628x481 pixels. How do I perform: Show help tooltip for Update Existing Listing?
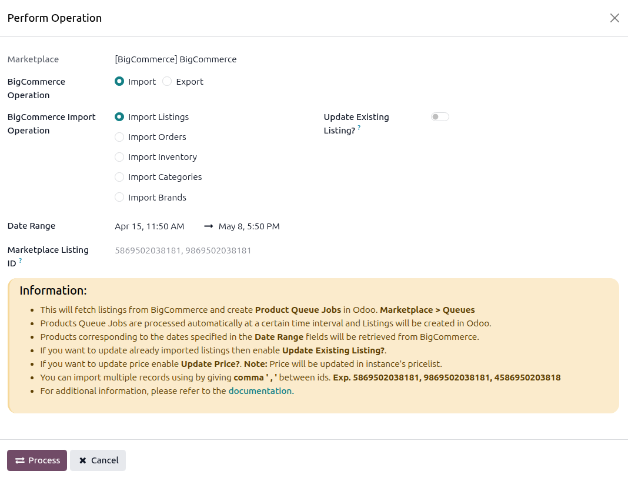tap(359, 128)
